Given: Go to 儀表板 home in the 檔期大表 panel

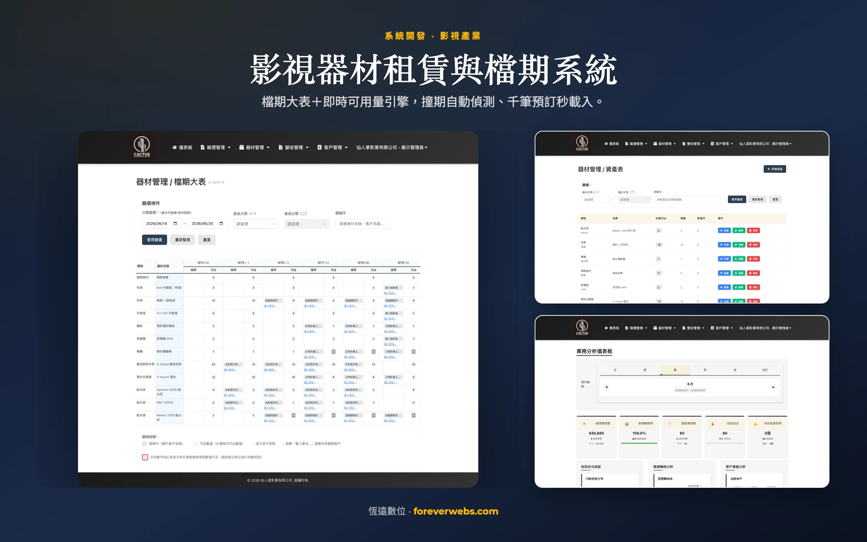Looking at the screenshot, I should pos(182,147).
